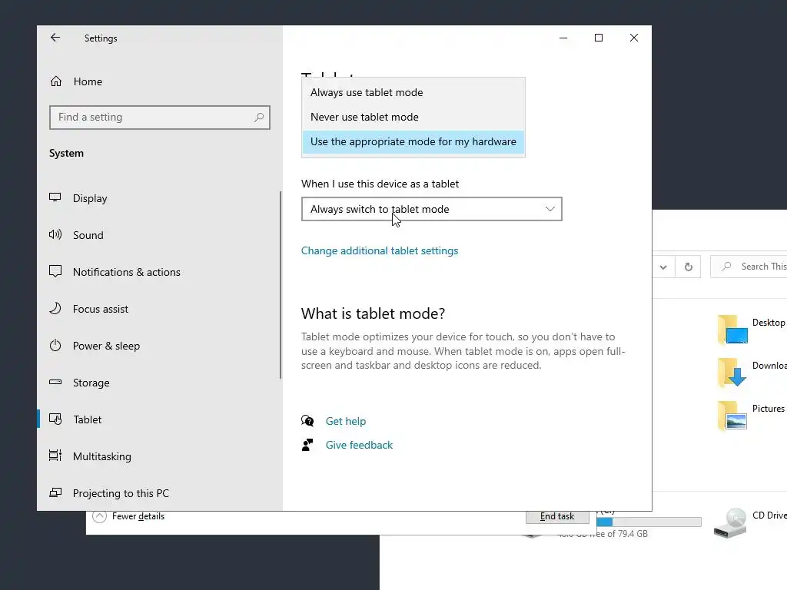Click the refresh button in File Explorer
Image resolution: width=787 pixels, height=590 pixels.
click(689, 267)
